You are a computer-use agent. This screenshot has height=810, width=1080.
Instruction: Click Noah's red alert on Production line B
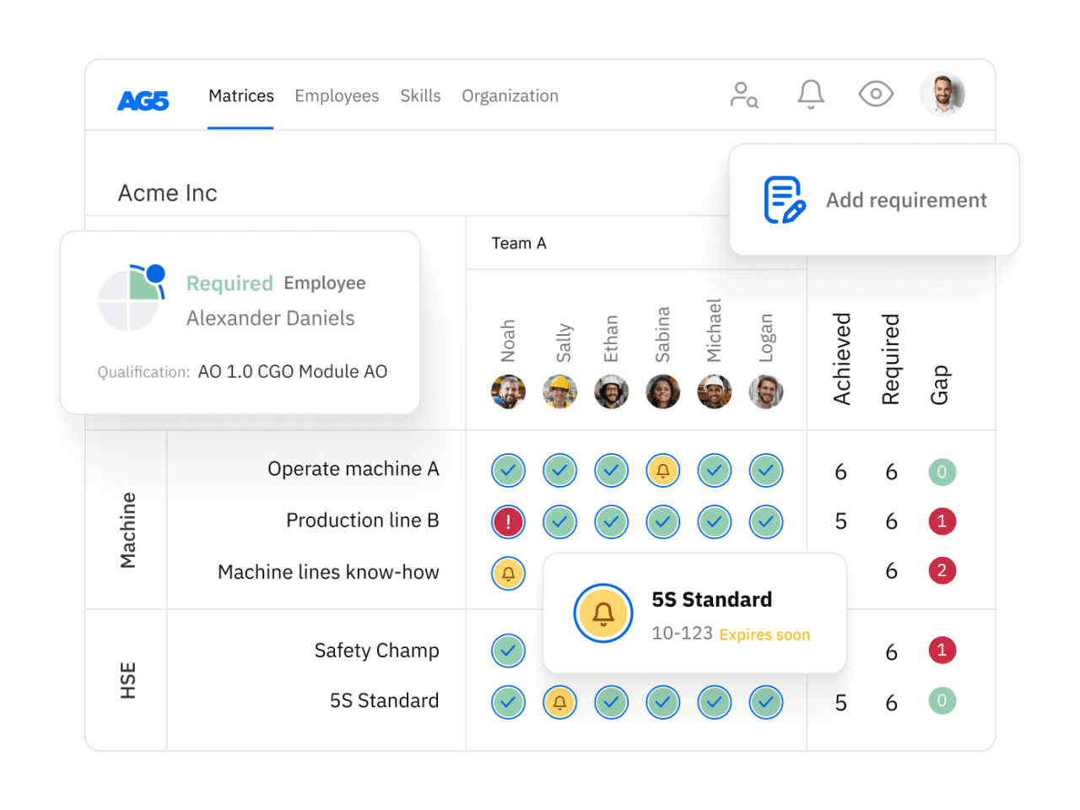509,522
